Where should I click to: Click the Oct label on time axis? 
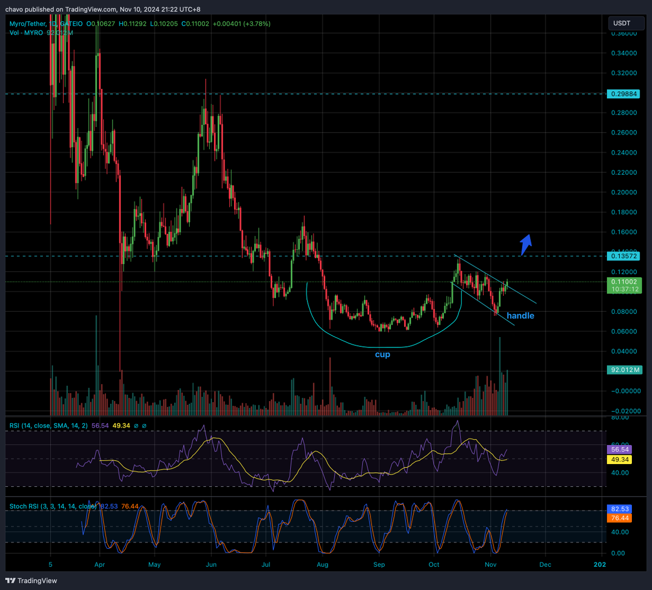coord(434,564)
